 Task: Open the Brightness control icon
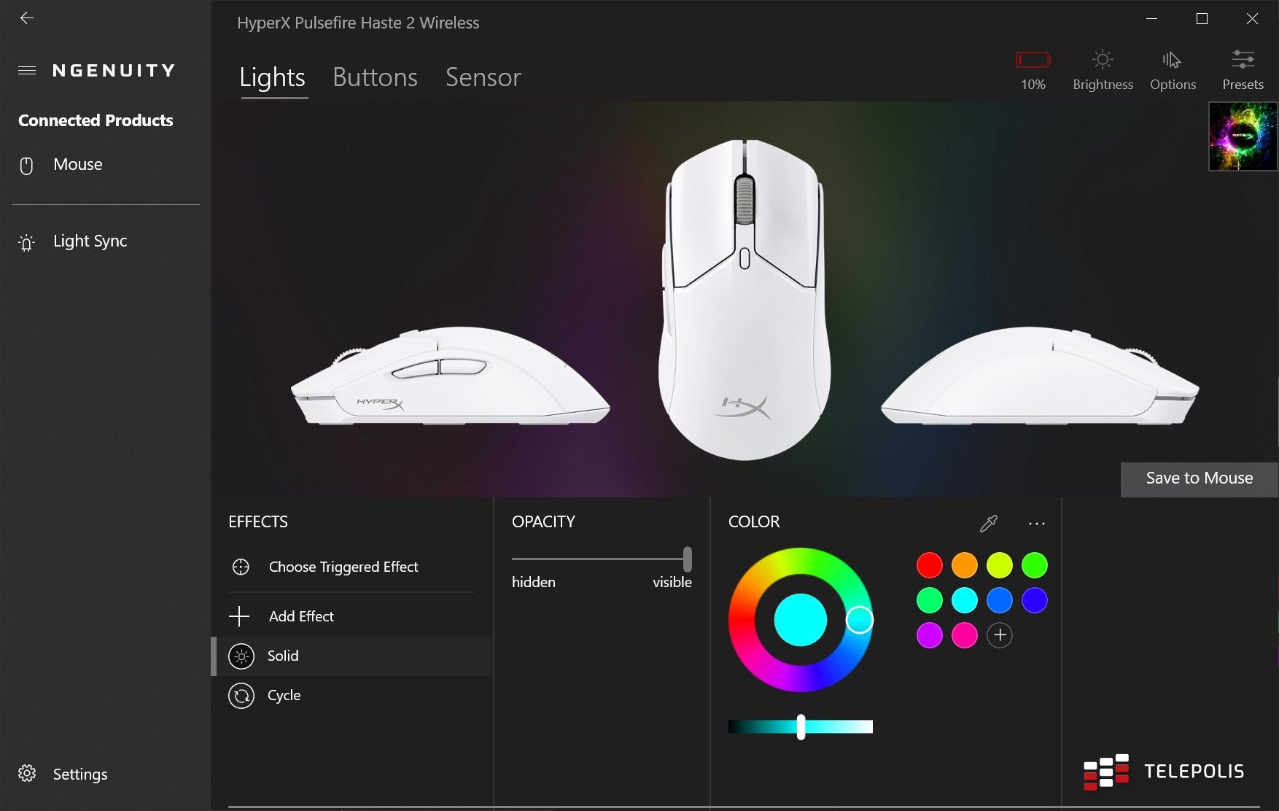(1103, 60)
